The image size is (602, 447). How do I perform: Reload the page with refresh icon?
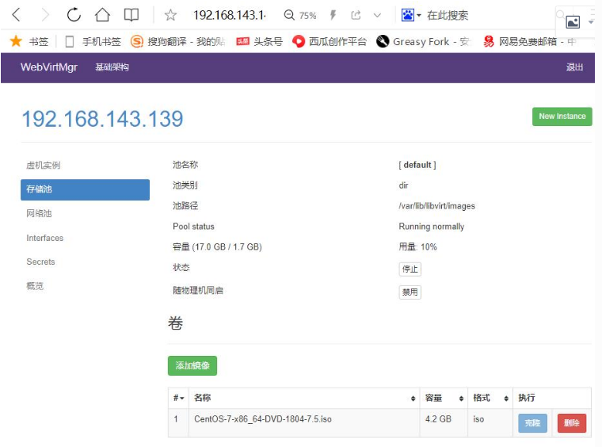coord(74,15)
